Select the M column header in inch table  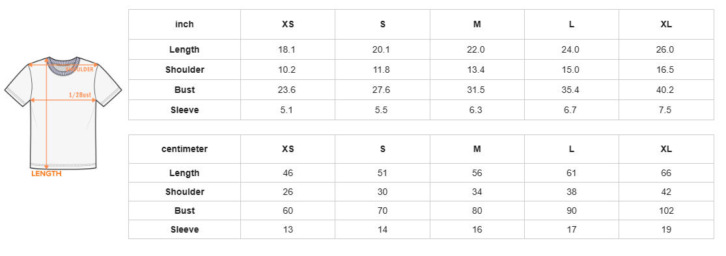pyautogui.click(x=477, y=25)
